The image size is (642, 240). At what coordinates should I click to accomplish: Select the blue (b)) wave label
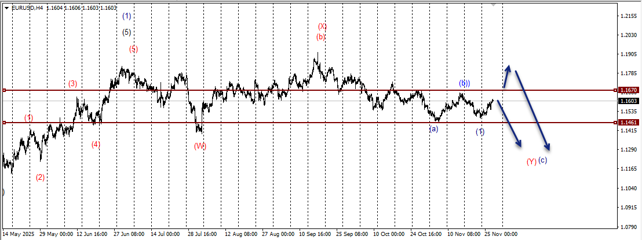point(464,83)
